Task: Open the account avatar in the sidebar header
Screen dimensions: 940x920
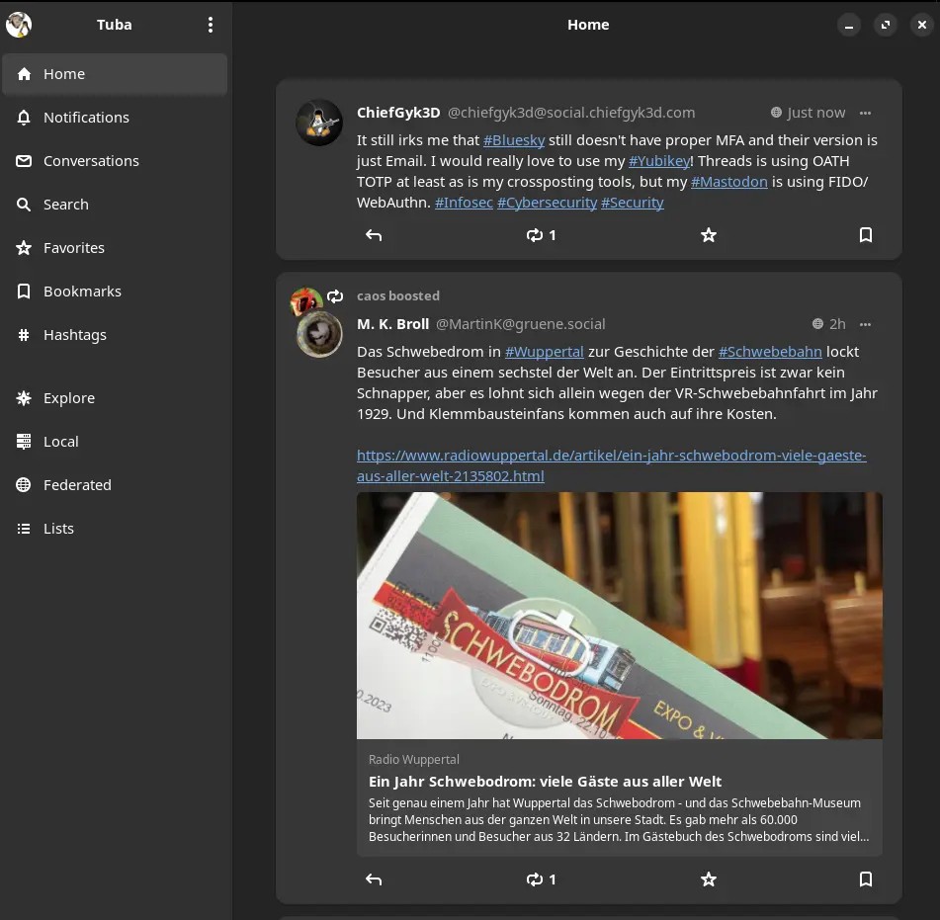Action: tap(19, 25)
